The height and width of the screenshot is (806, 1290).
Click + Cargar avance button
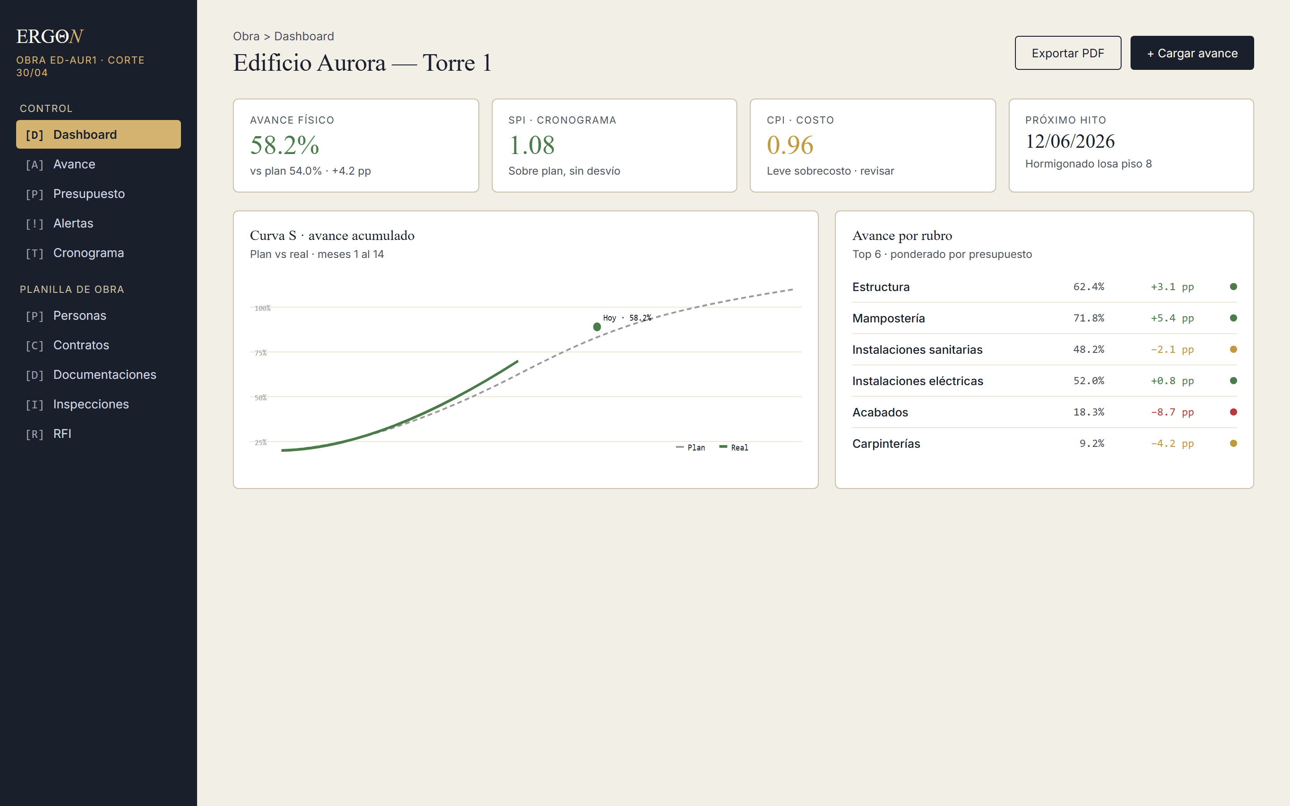[1192, 53]
